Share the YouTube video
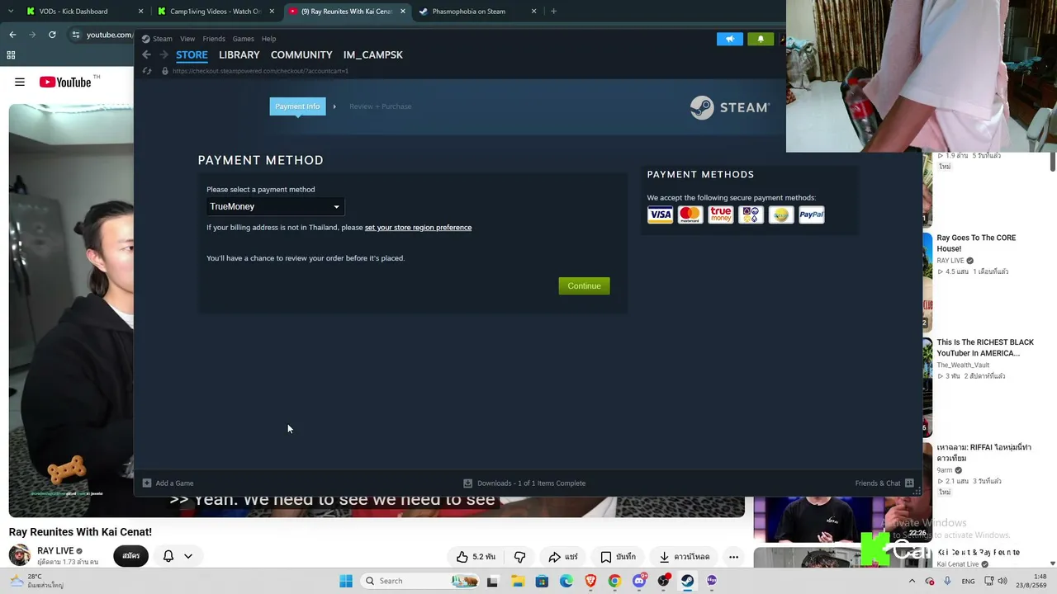The height and width of the screenshot is (594, 1057). point(563,557)
